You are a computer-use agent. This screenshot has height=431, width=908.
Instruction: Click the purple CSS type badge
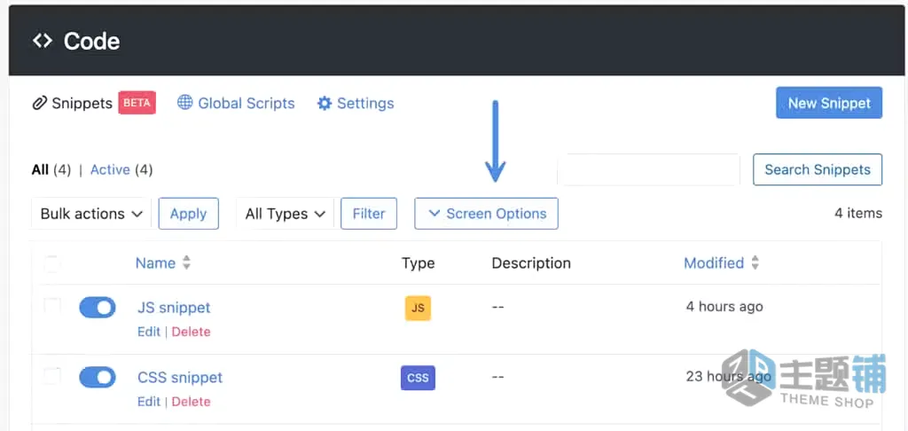click(x=418, y=378)
